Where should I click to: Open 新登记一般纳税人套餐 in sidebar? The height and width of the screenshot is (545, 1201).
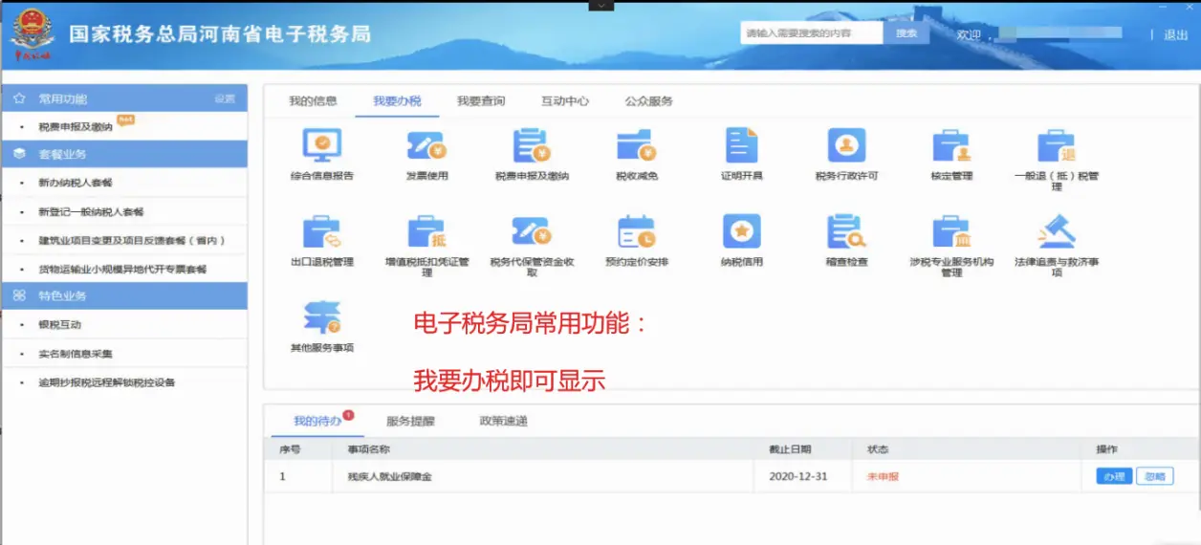(x=91, y=211)
